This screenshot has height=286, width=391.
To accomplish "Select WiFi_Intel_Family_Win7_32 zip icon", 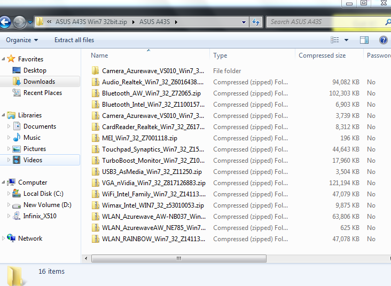I will click(x=95, y=194).
